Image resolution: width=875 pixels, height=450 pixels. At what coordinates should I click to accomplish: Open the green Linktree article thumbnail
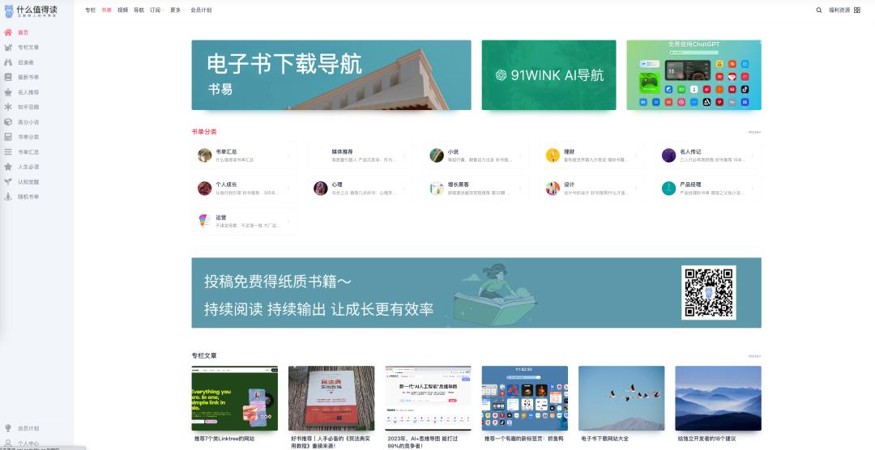[x=234, y=398]
